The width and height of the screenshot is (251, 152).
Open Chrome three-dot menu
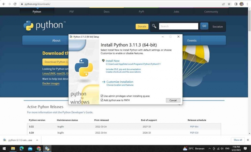247,4
